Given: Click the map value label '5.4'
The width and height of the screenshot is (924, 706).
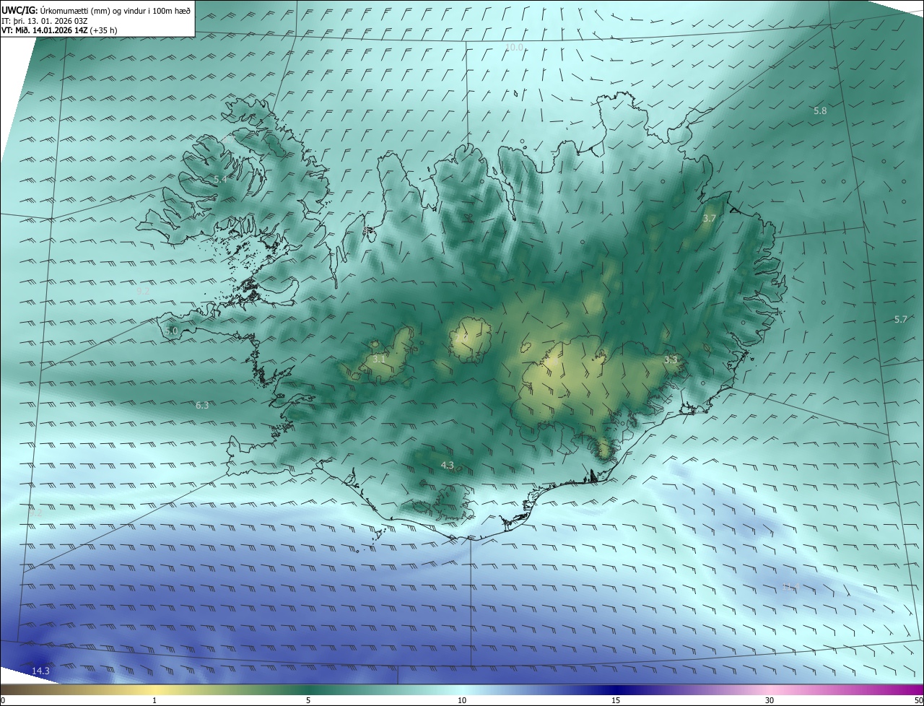Looking at the screenshot, I should coord(220,179).
